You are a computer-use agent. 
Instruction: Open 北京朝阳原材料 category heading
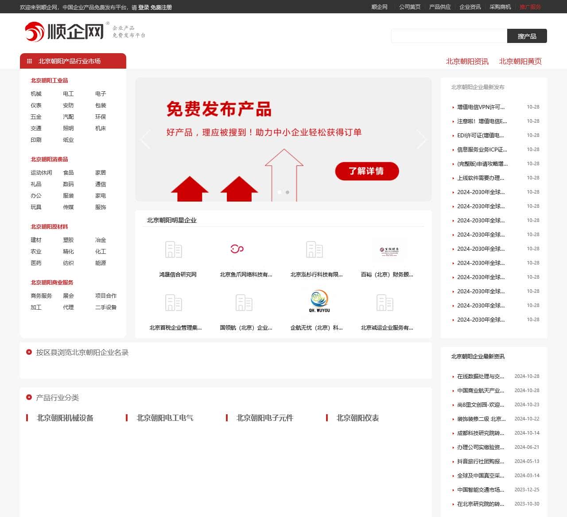click(x=49, y=227)
